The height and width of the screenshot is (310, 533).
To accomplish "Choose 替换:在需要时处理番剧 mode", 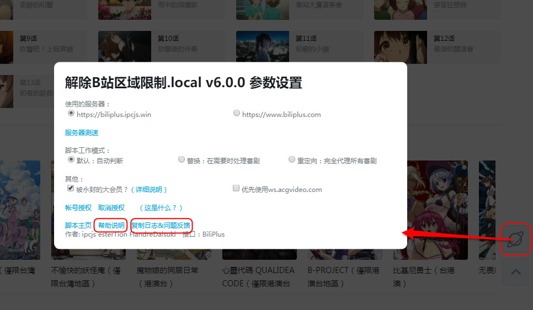I will click(182, 160).
